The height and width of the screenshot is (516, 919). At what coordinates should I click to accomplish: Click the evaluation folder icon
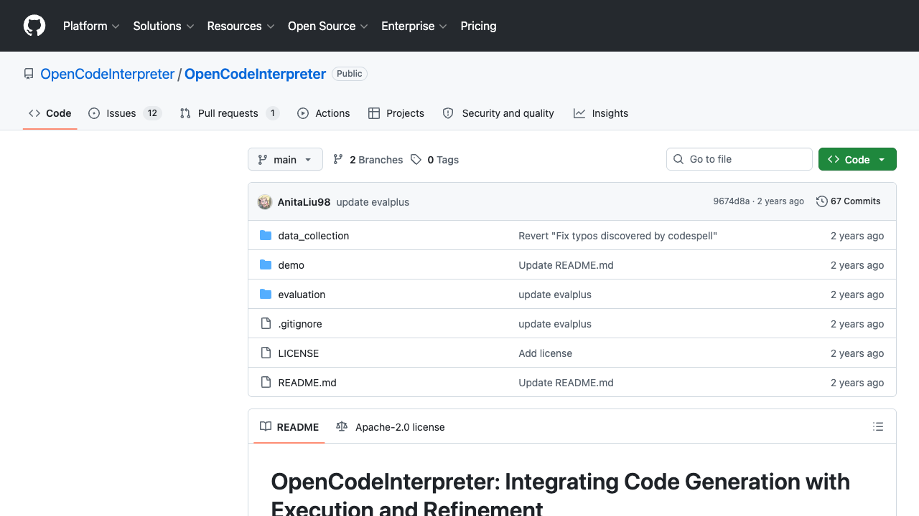(266, 294)
